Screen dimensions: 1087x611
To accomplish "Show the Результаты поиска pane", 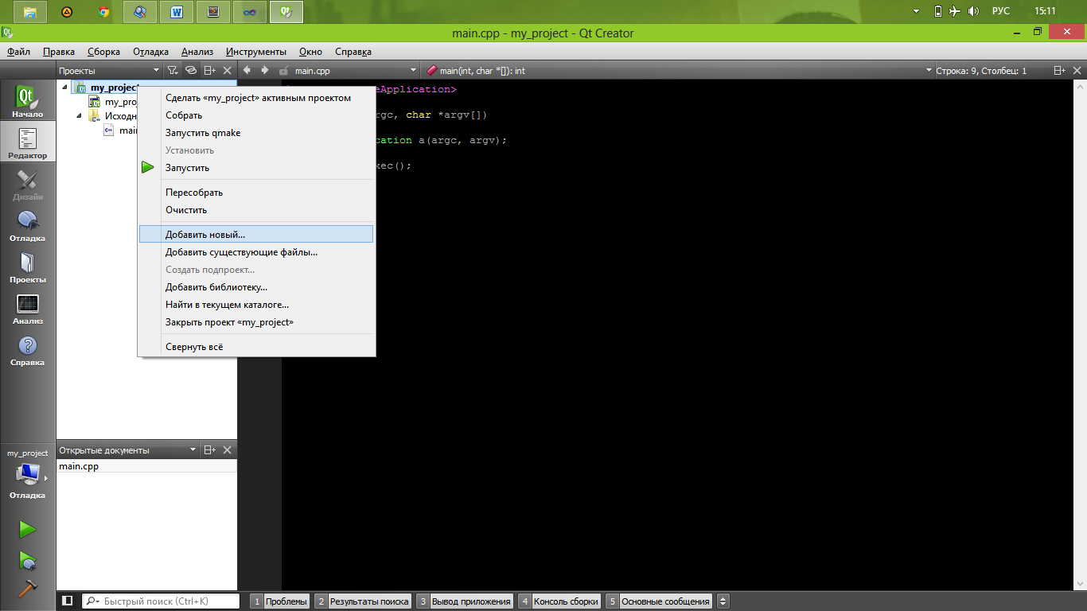I will point(363,601).
